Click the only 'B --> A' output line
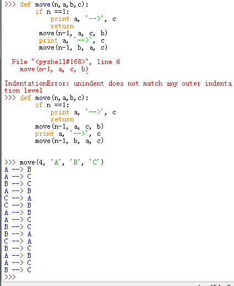This screenshot has width=234, height=286. (18, 234)
